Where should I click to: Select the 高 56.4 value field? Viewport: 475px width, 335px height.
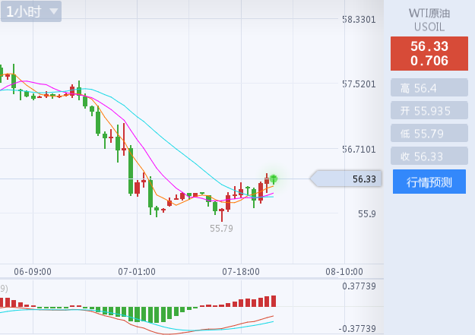[x=429, y=88]
